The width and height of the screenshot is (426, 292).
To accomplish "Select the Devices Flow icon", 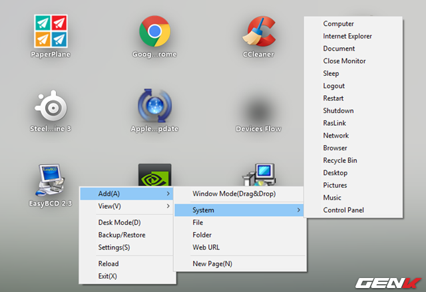I will coord(258,108).
